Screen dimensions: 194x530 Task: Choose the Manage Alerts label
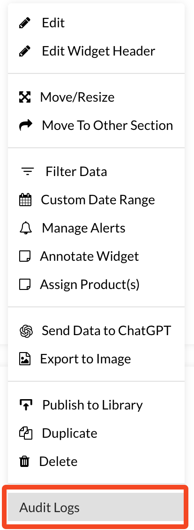(x=84, y=228)
